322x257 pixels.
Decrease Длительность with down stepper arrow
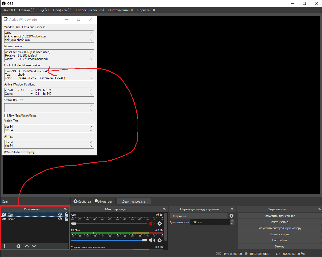232,224
